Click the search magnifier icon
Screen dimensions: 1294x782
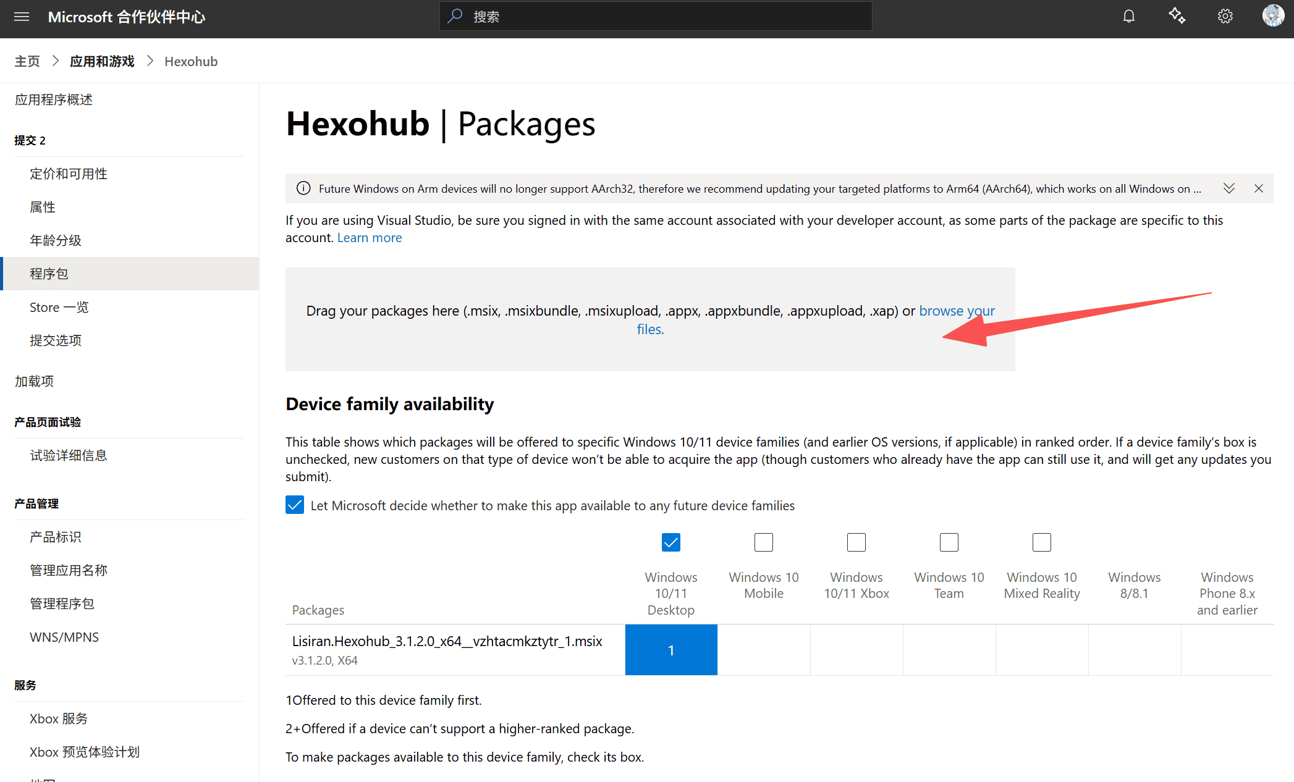click(455, 16)
